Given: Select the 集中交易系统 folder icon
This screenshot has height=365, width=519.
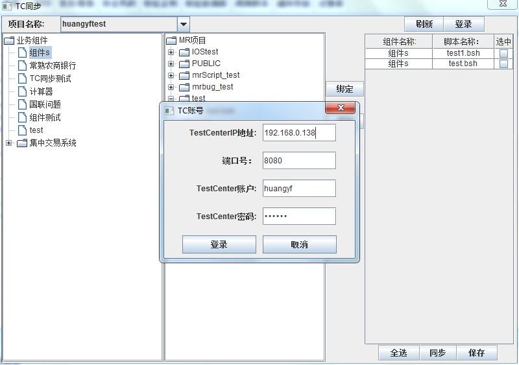Looking at the screenshot, I should tap(22, 143).
